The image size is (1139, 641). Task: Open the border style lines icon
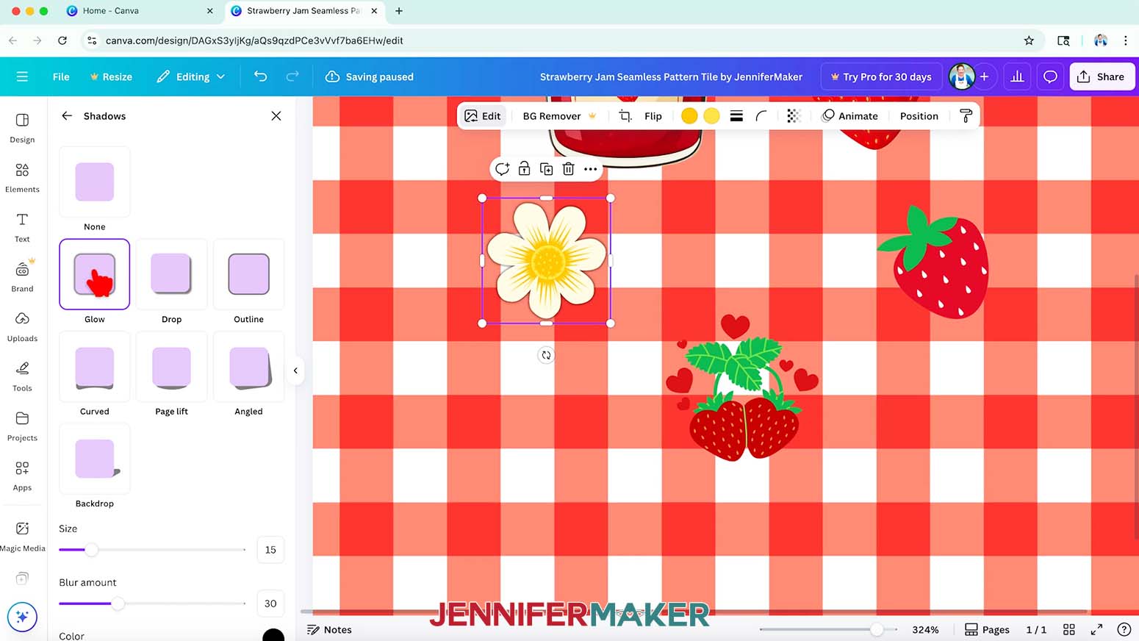pos(736,116)
